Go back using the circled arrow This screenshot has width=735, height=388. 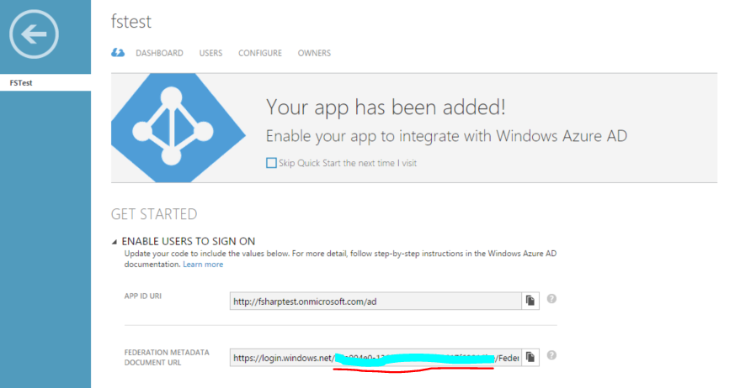34,34
